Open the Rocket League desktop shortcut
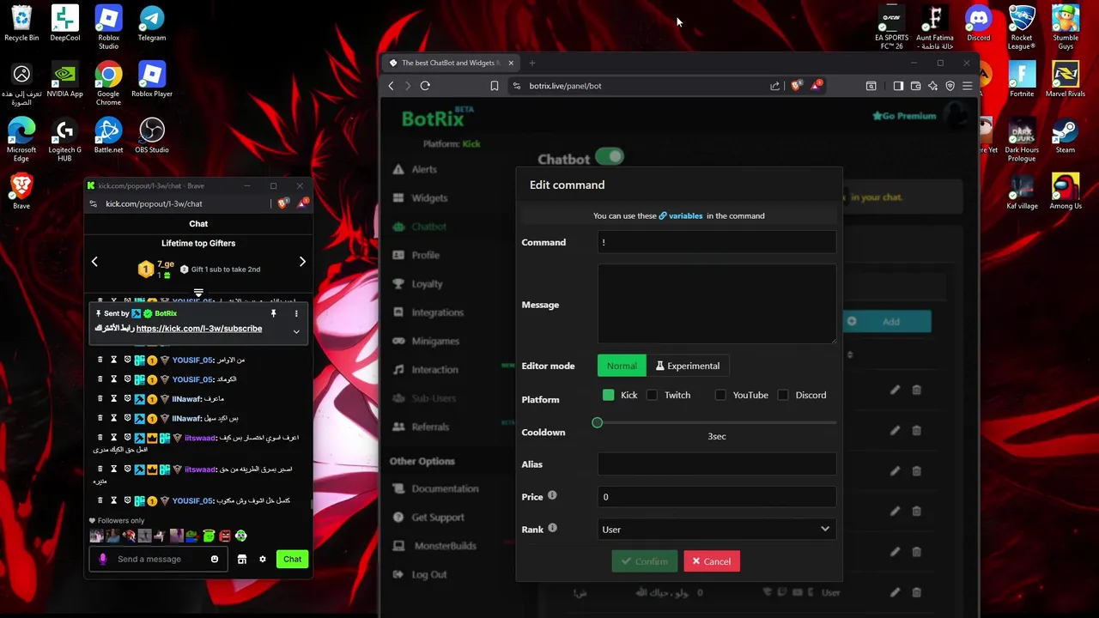1099x618 pixels. pyautogui.click(x=1022, y=27)
